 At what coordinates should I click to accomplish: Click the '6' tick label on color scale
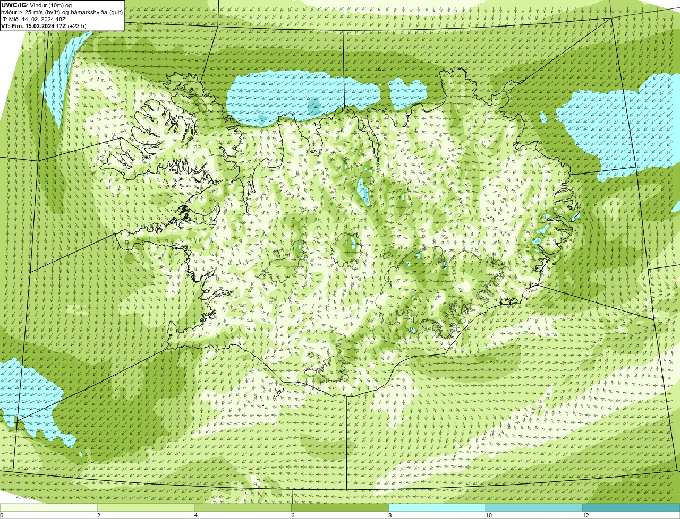[x=293, y=515]
